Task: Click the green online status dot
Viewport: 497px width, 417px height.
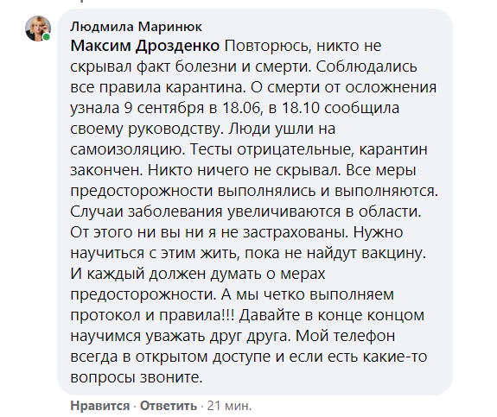Action: point(47,37)
